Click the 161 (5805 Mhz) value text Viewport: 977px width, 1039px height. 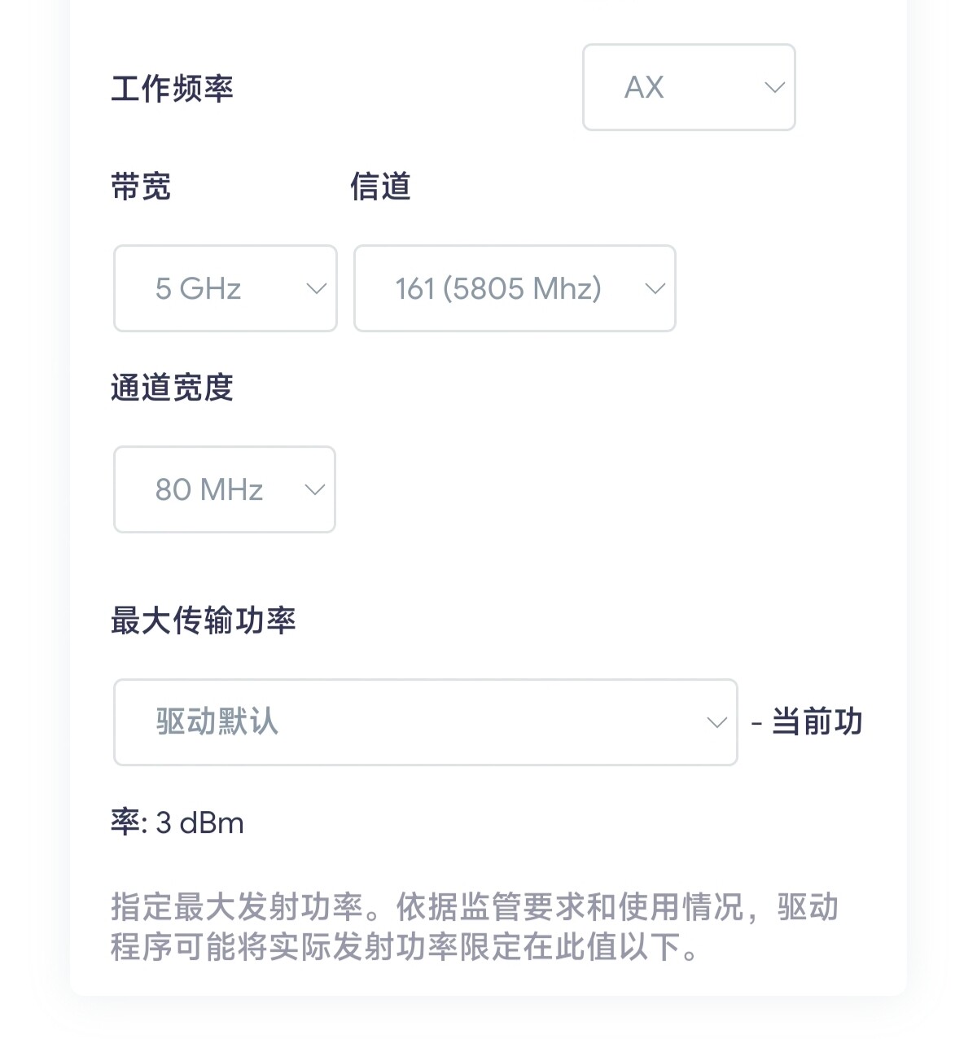click(498, 288)
